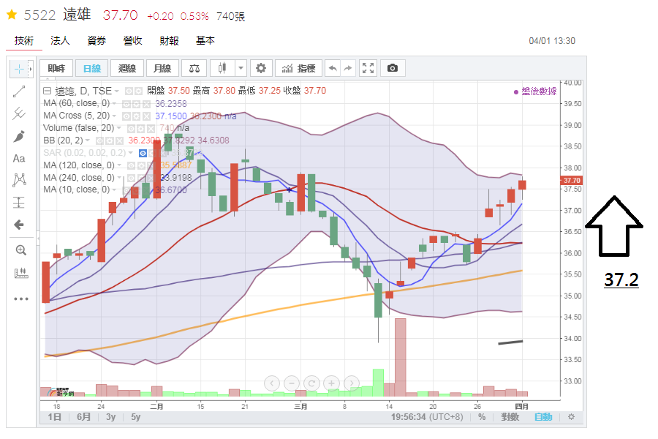Select the 月線 monthly interval
This screenshot has height=439, width=658.
[x=162, y=68]
